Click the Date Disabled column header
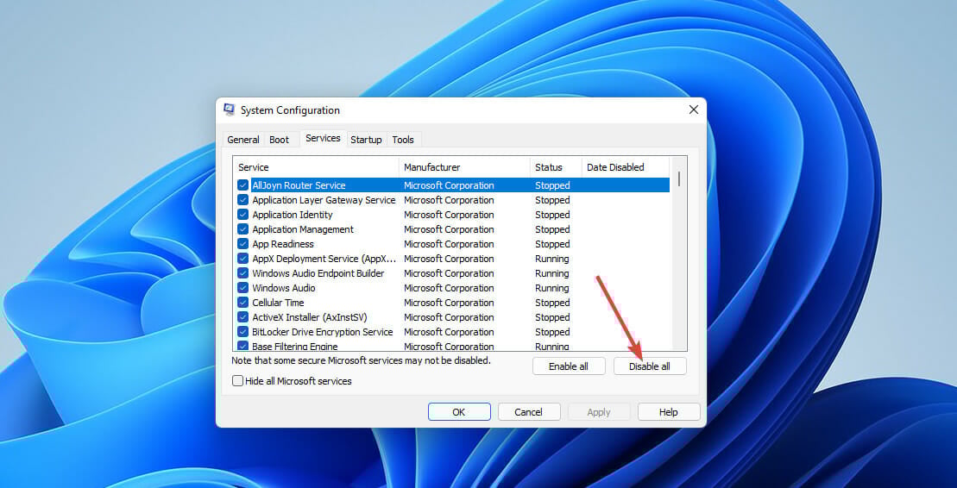 pyautogui.click(x=626, y=167)
